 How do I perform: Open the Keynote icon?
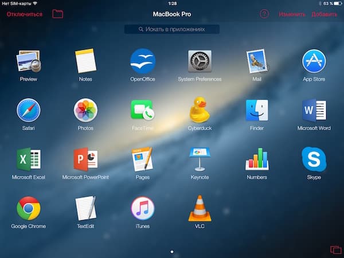point(200,159)
